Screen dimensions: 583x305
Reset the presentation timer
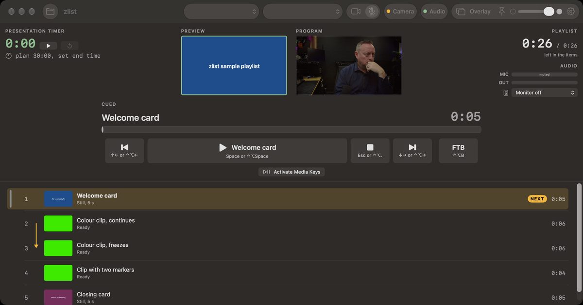coord(69,46)
